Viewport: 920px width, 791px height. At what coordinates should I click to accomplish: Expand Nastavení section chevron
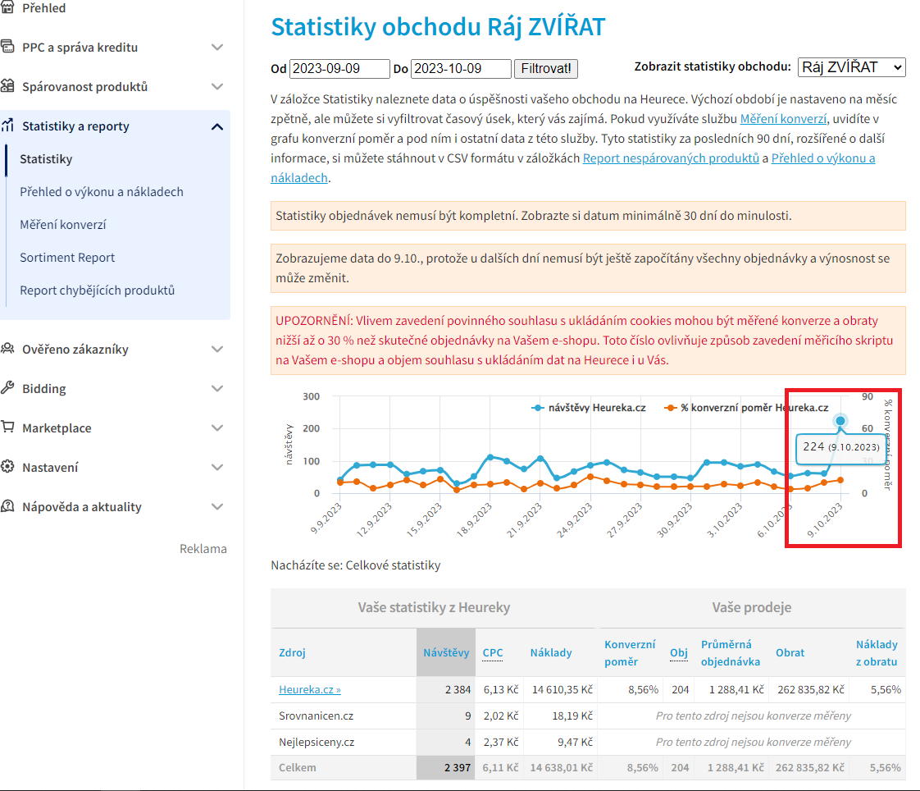pos(217,467)
